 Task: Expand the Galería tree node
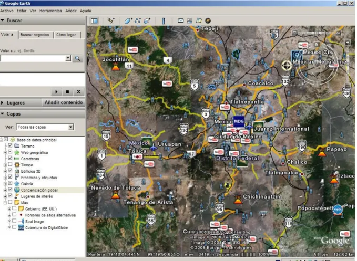(x=5, y=183)
